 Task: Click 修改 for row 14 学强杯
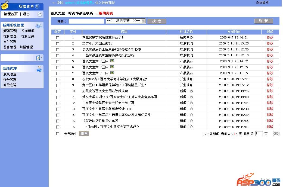270,115
